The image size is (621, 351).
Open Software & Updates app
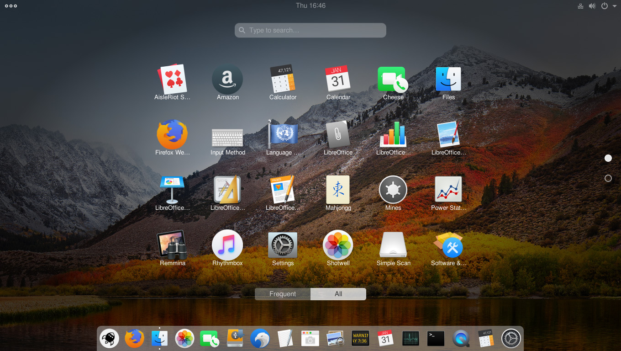[448, 245]
